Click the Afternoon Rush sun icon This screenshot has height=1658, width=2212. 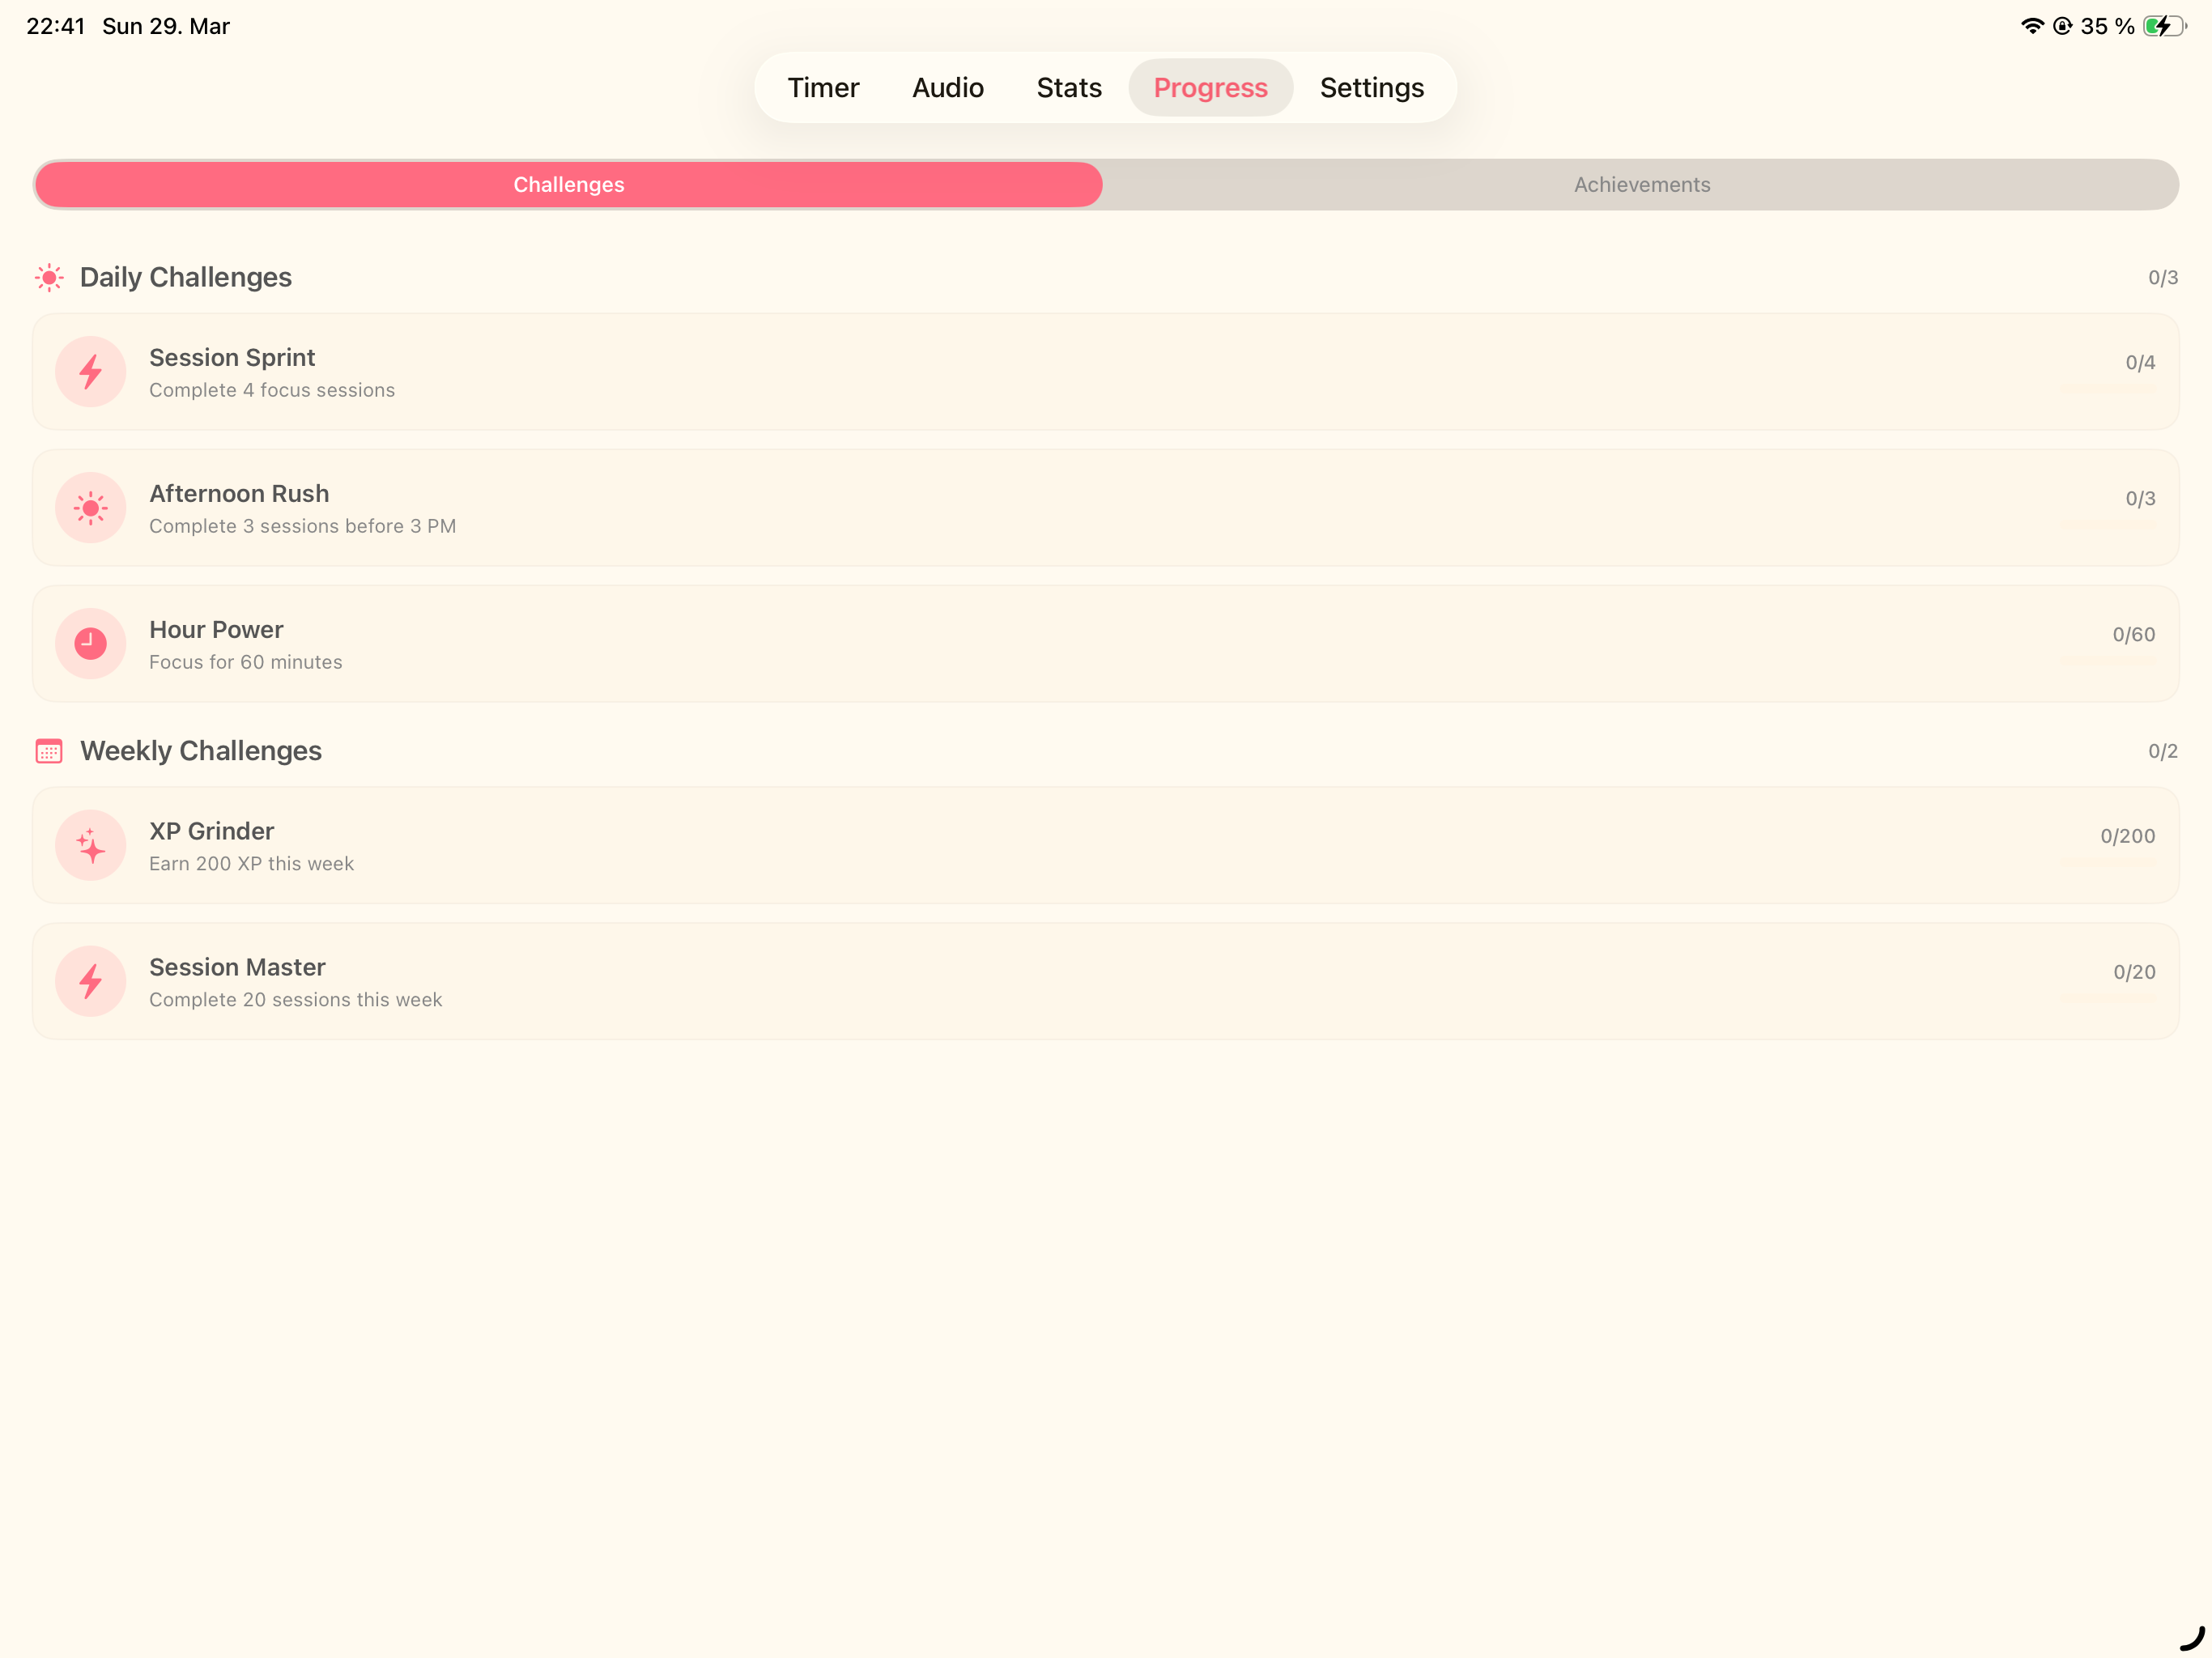pos(91,508)
